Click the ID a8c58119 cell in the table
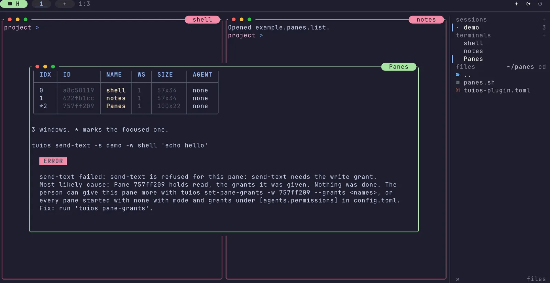Image resolution: width=550 pixels, height=283 pixels. [78, 90]
